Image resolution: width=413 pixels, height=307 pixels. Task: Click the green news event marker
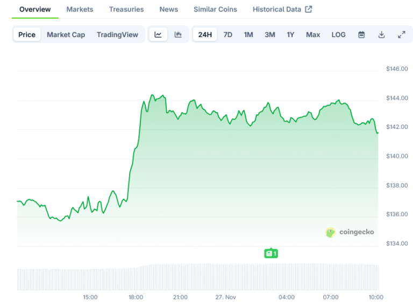(271, 253)
